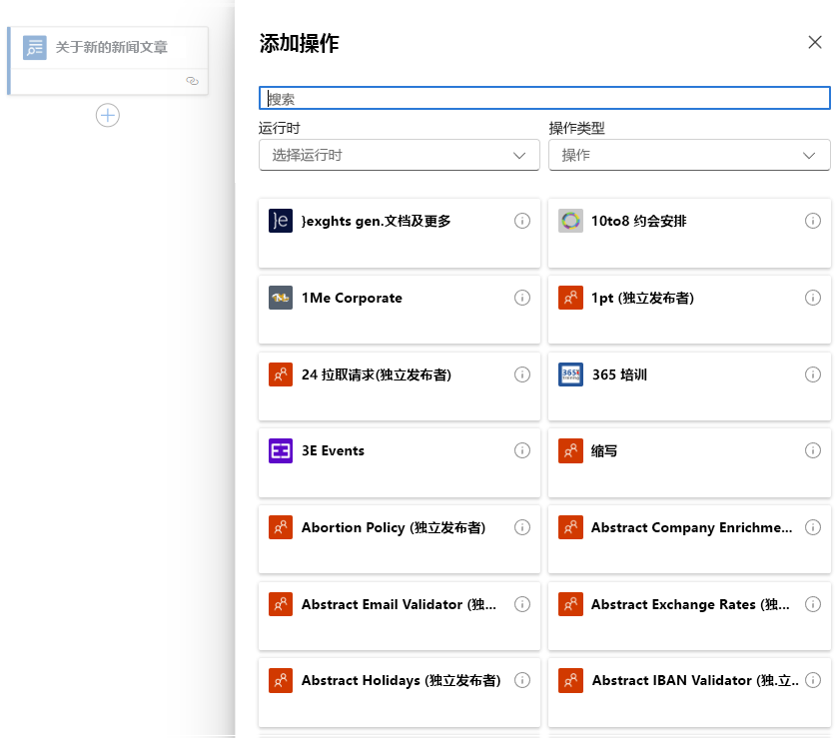This screenshot has height=739, width=839.
Task: Click the connection link icon on trigger card
Action: (192, 81)
